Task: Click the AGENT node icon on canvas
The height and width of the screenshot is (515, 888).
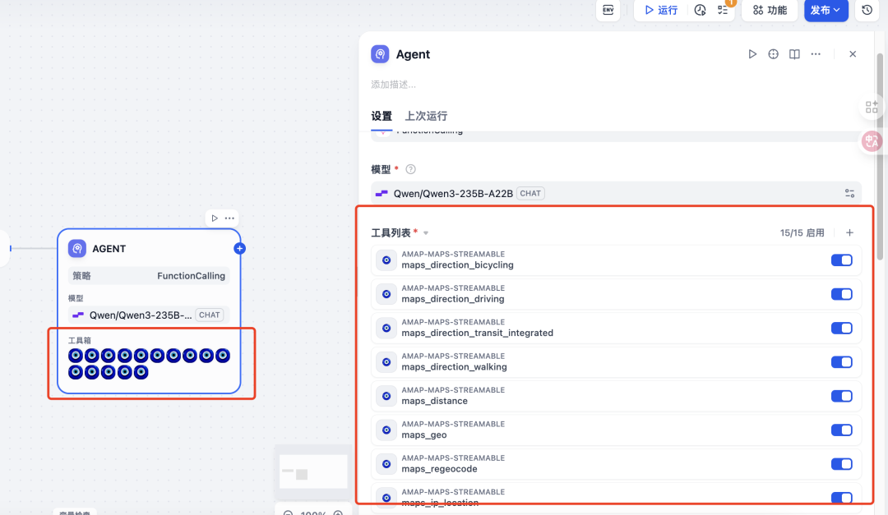Action: tap(77, 248)
